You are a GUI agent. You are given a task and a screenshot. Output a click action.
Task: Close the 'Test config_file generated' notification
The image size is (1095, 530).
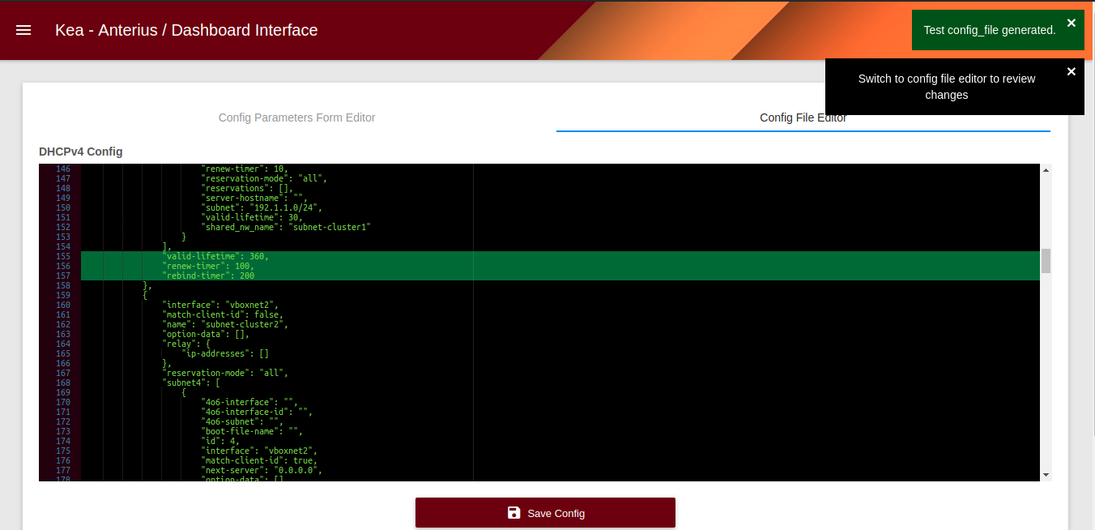[1072, 23]
